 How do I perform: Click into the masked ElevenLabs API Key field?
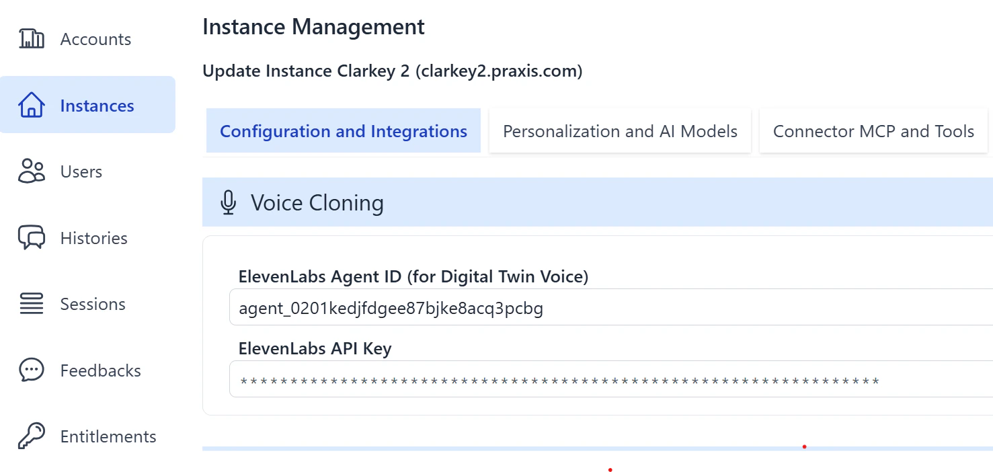click(611, 379)
